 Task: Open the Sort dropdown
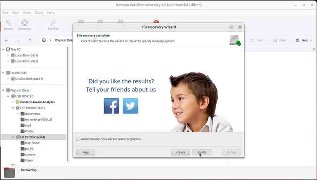click(259, 40)
